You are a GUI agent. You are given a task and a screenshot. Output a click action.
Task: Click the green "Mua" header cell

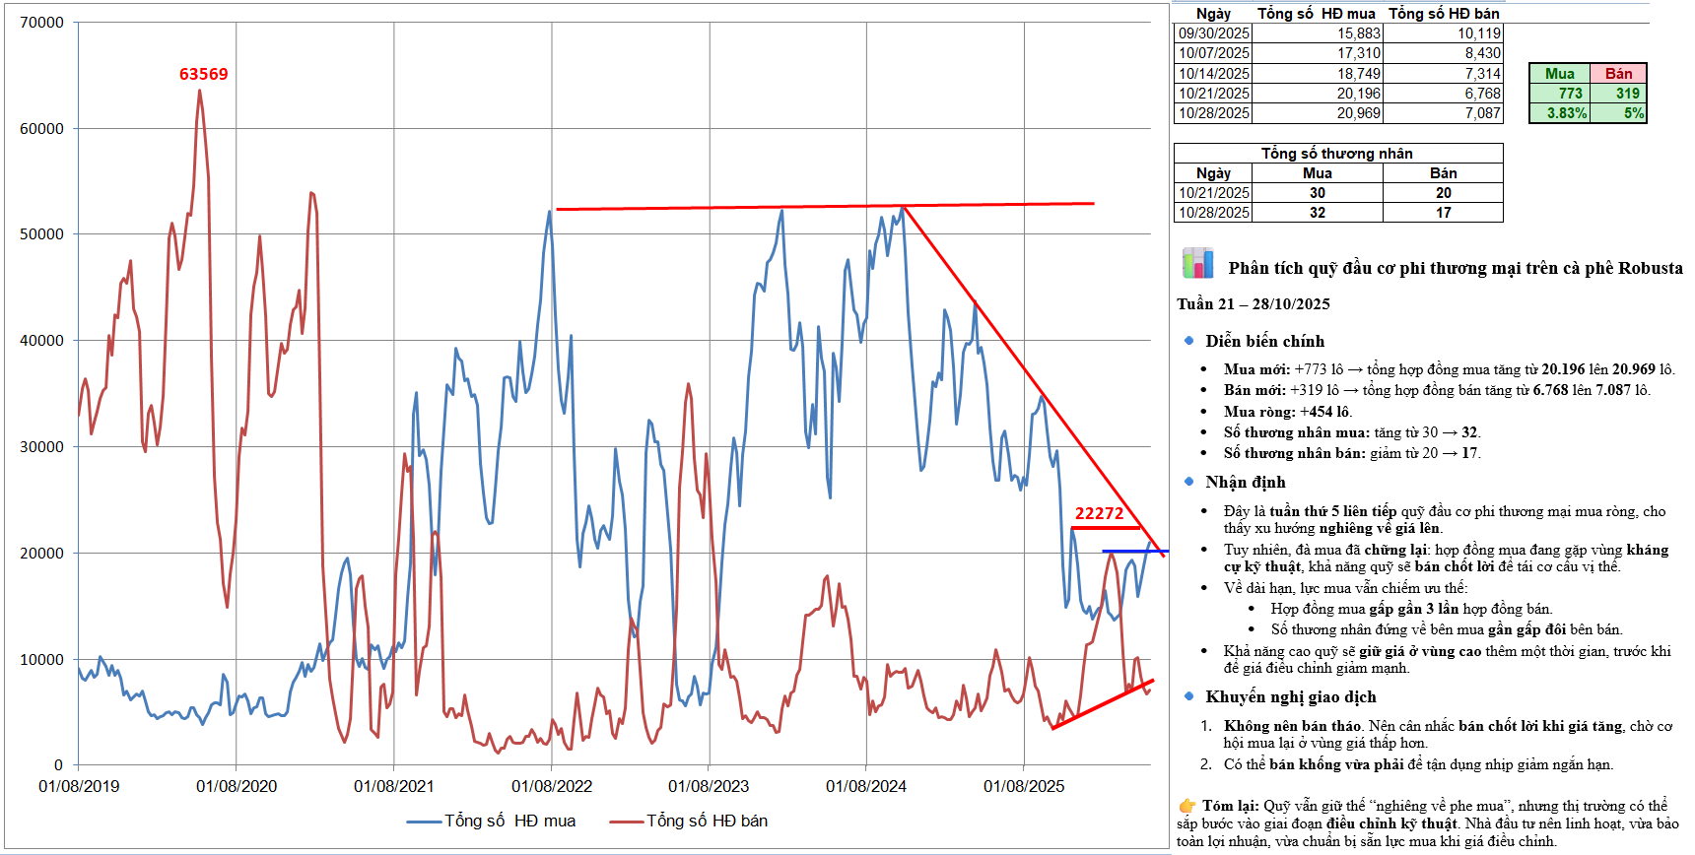coord(1559,74)
